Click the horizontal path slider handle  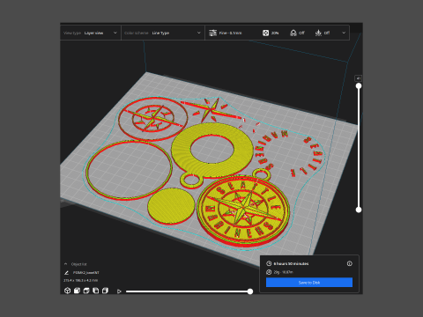tap(250, 291)
